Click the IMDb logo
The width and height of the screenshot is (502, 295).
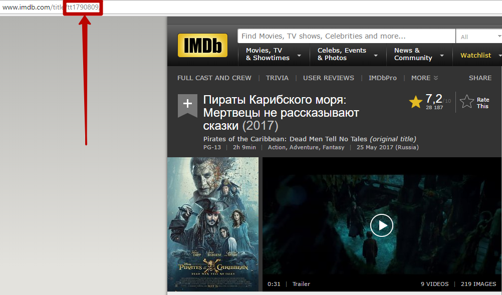tap(203, 45)
